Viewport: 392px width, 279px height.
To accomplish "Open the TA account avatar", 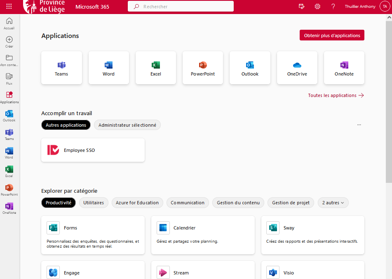I will click(x=385, y=7).
